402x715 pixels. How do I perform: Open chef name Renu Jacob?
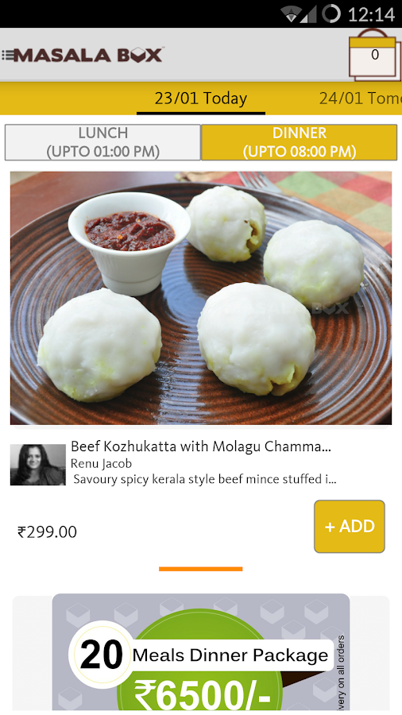[101, 463]
